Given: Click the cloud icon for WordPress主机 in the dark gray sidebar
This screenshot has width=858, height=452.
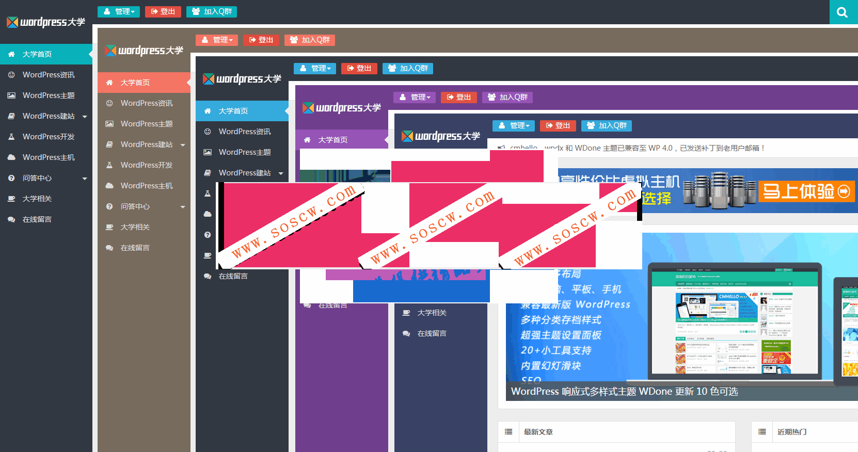Looking at the screenshot, I should click(11, 157).
